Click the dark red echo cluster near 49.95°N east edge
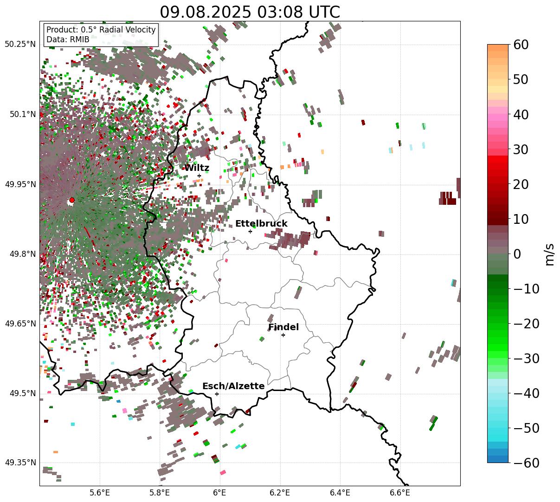This screenshot has height=502, width=560. pos(447,198)
